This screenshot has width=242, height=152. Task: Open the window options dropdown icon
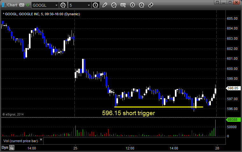tap(218, 2)
